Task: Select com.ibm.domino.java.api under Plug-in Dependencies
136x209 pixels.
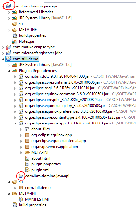Action: tap(47, 176)
